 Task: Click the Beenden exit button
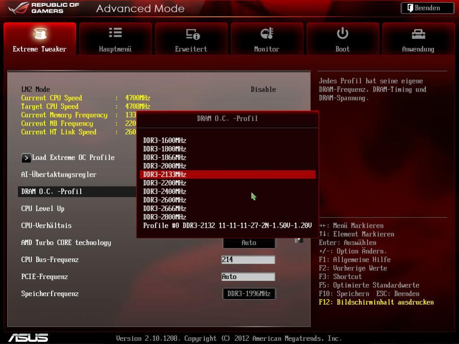(428, 8)
